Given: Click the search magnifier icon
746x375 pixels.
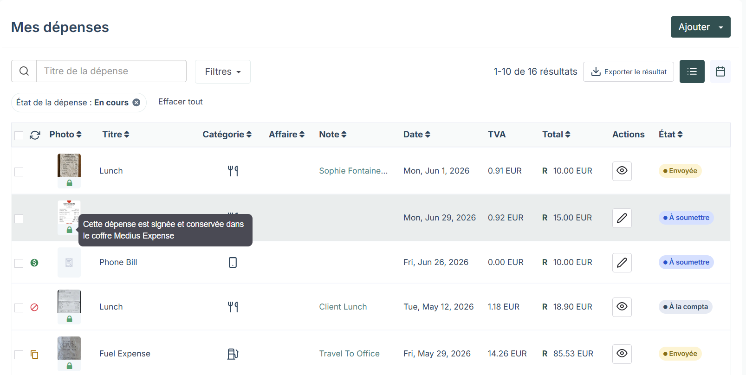Looking at the screenshot, I should [24, 71].
